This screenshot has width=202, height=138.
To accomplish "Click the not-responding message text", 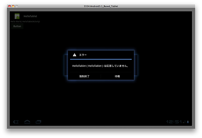I will point(100,66).
